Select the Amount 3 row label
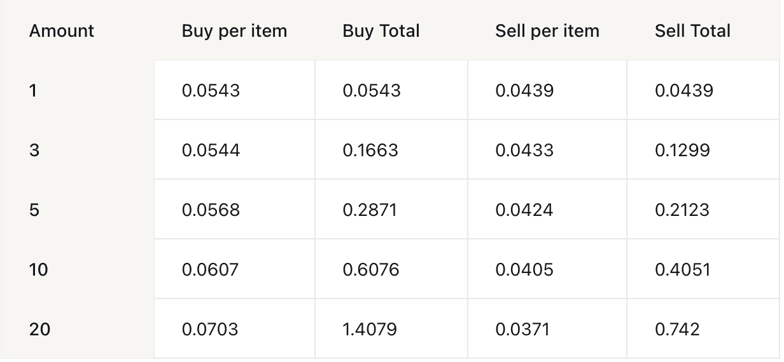This screenshot has height=362, width=784. (34, 150)
